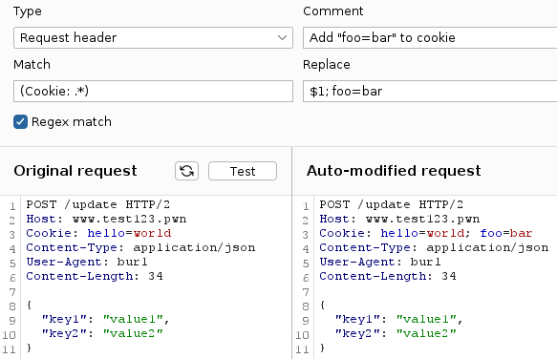Click the Replace field with $1; foo=bar
557x359 pixels.
point(430,92)
